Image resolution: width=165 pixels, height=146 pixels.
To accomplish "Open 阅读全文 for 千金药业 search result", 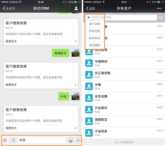I will (41, 41).
